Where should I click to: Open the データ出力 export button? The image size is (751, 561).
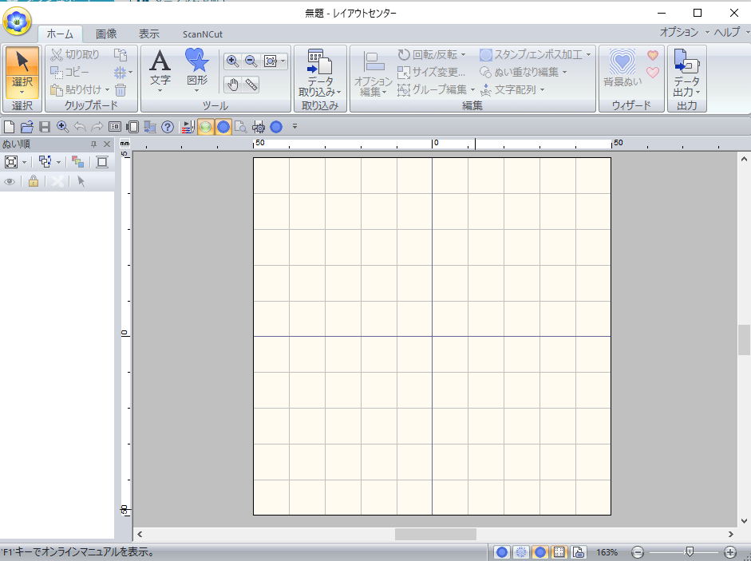pos(686,72)
